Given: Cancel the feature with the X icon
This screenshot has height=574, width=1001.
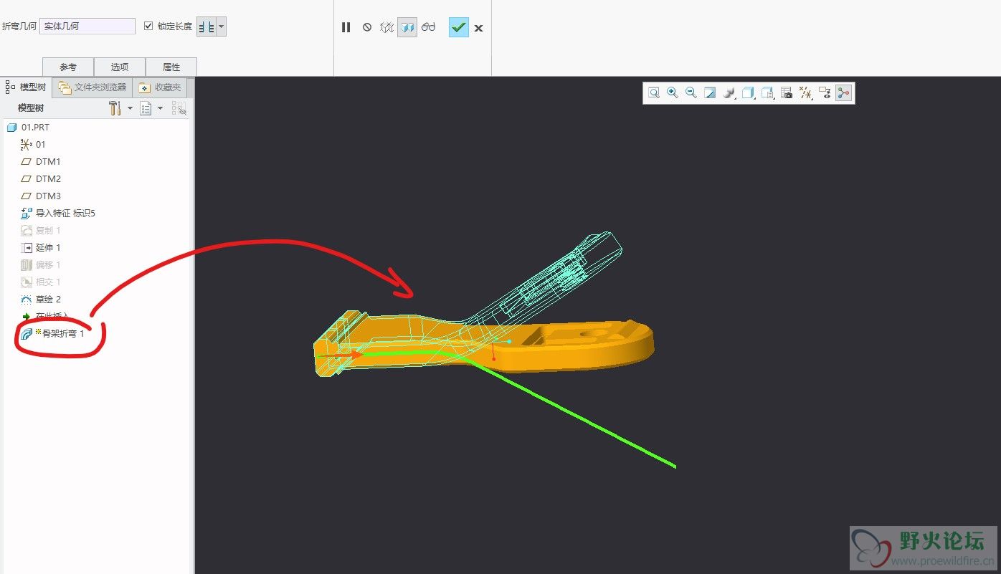Looking at the screenshot, I should [478, 28].
